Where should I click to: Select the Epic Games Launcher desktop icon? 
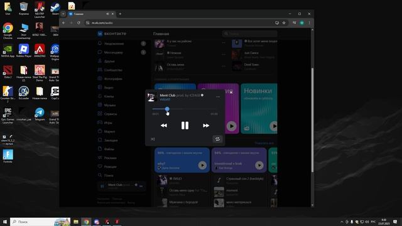8,116
